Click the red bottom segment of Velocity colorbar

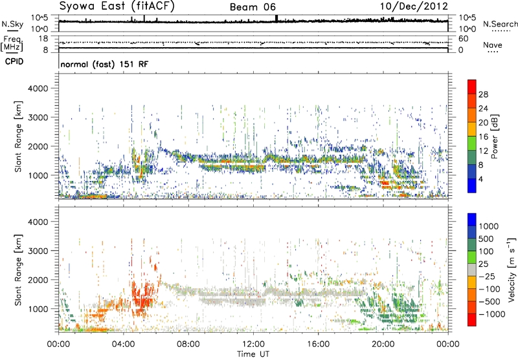tap(472, 320)
